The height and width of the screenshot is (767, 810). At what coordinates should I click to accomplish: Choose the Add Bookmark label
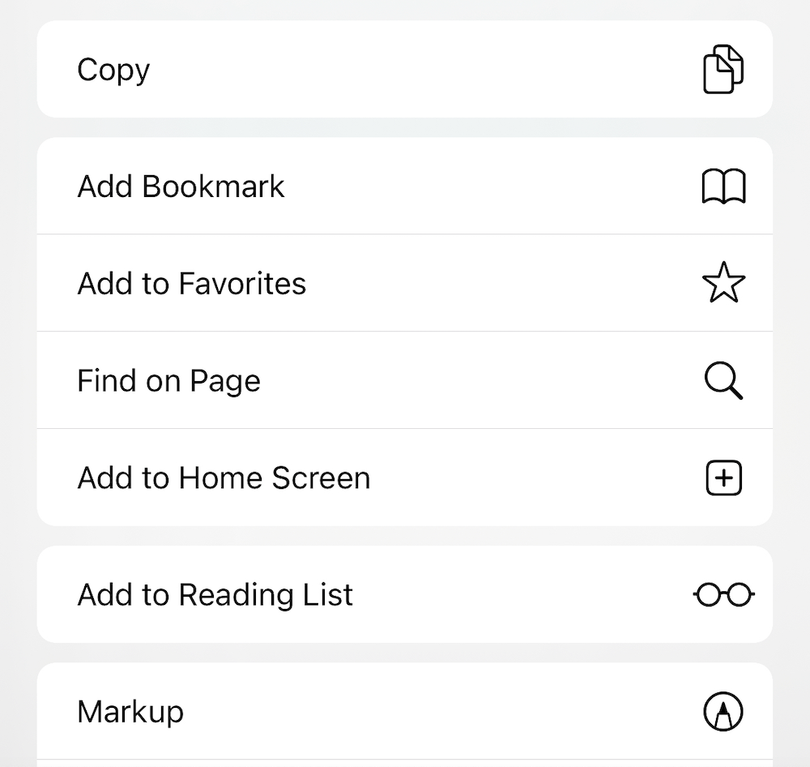(181, 186)
